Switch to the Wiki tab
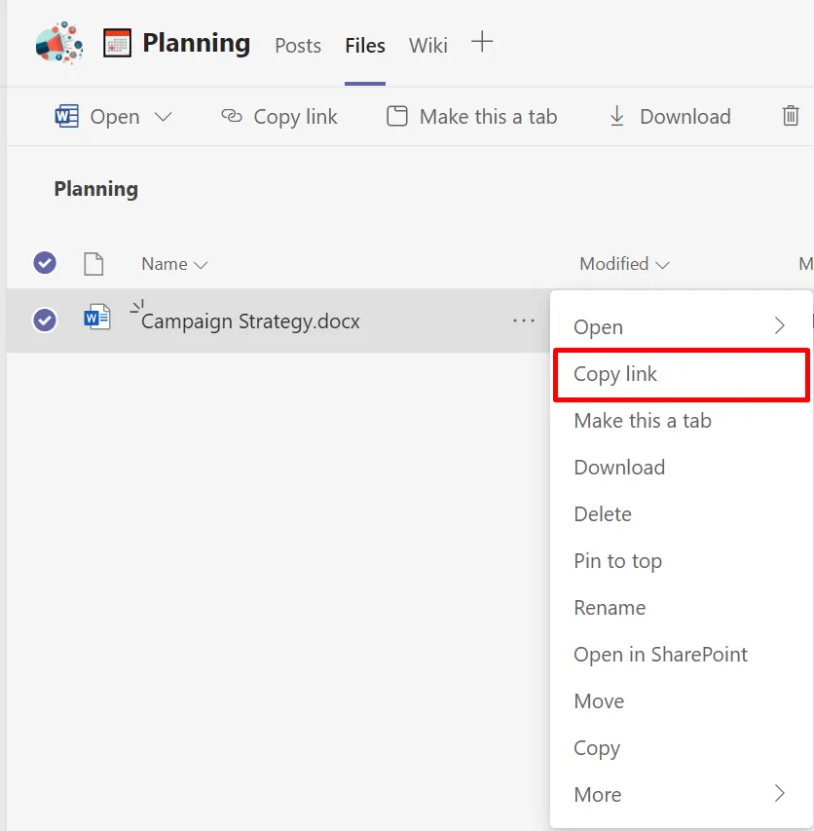The width and height of the screenshot is (814, 831). (427, 46)
